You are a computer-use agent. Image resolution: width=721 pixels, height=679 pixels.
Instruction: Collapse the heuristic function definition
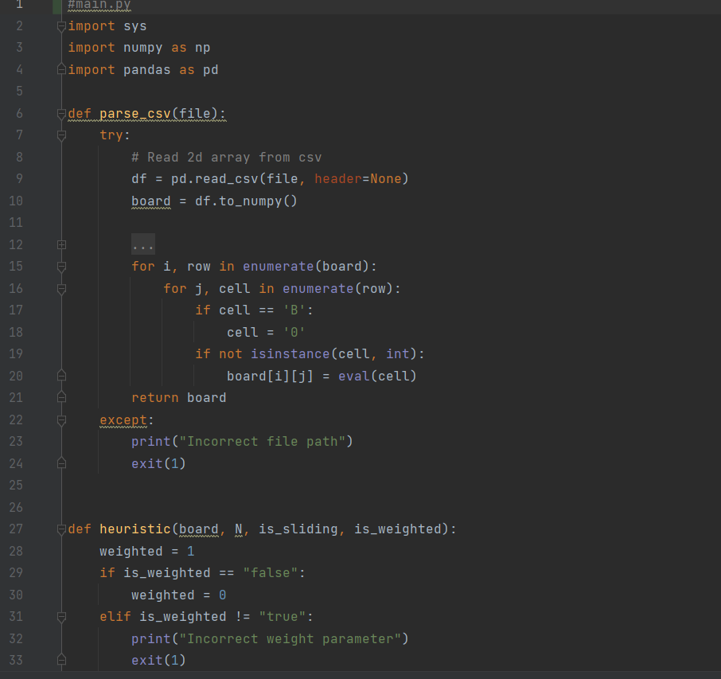[x=60, y=529]
